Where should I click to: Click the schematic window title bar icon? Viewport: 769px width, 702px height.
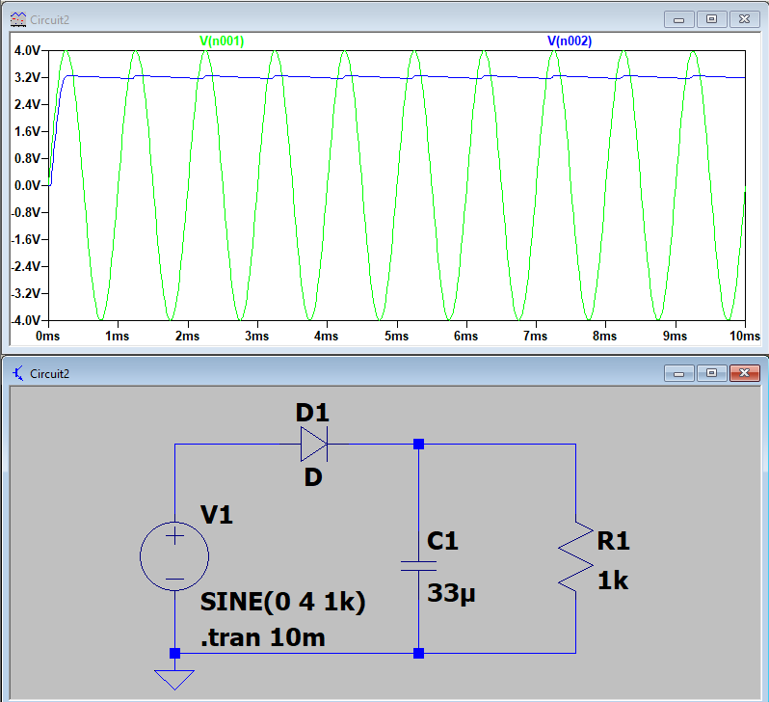(17, 373)
